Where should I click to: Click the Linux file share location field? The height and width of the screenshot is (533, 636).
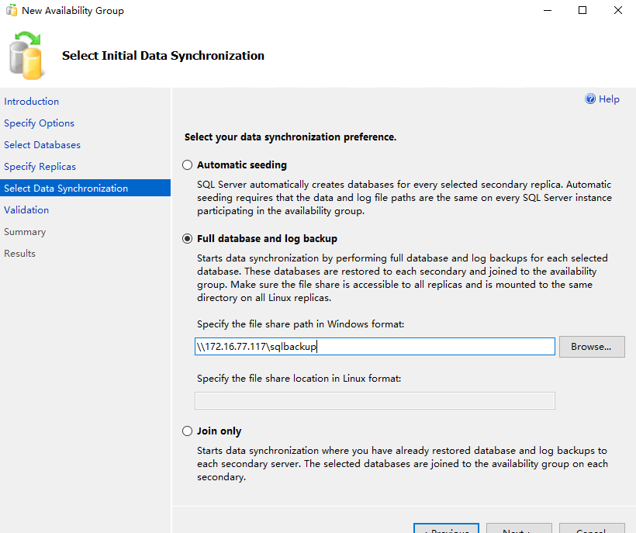(375, 400)
